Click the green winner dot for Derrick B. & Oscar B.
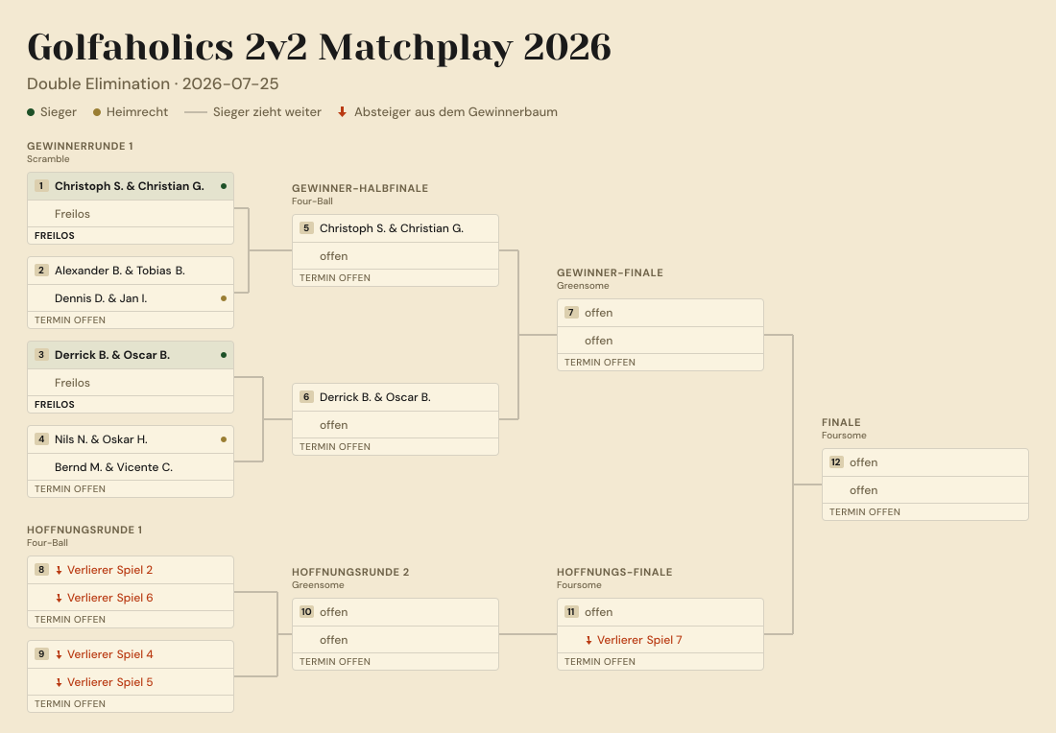 [224, 355]
